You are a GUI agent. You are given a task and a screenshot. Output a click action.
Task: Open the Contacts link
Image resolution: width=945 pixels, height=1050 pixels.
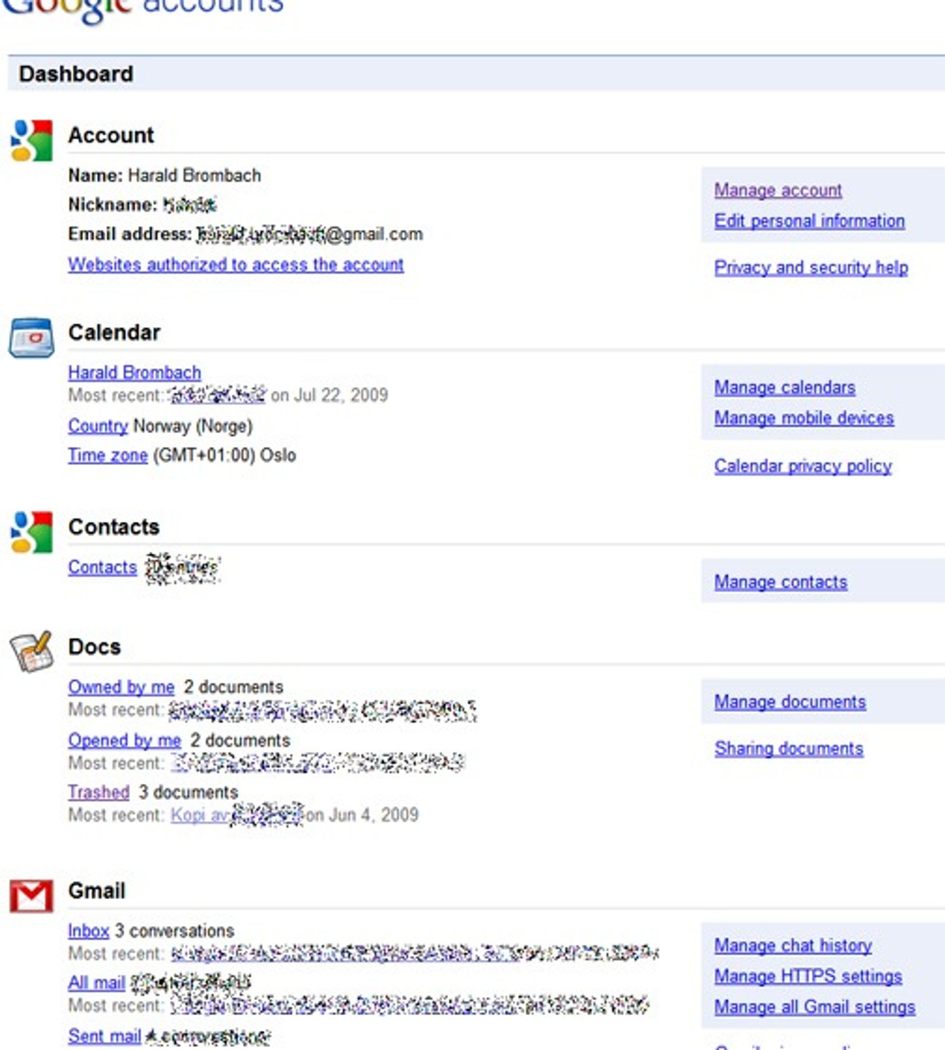(102, 567)
